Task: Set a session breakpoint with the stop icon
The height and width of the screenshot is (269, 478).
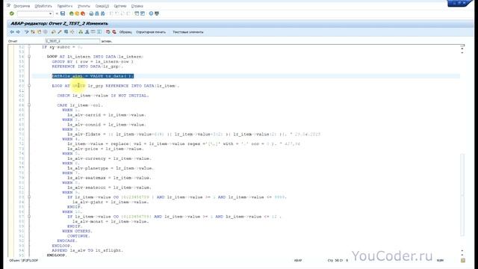Action: (108, 31)
